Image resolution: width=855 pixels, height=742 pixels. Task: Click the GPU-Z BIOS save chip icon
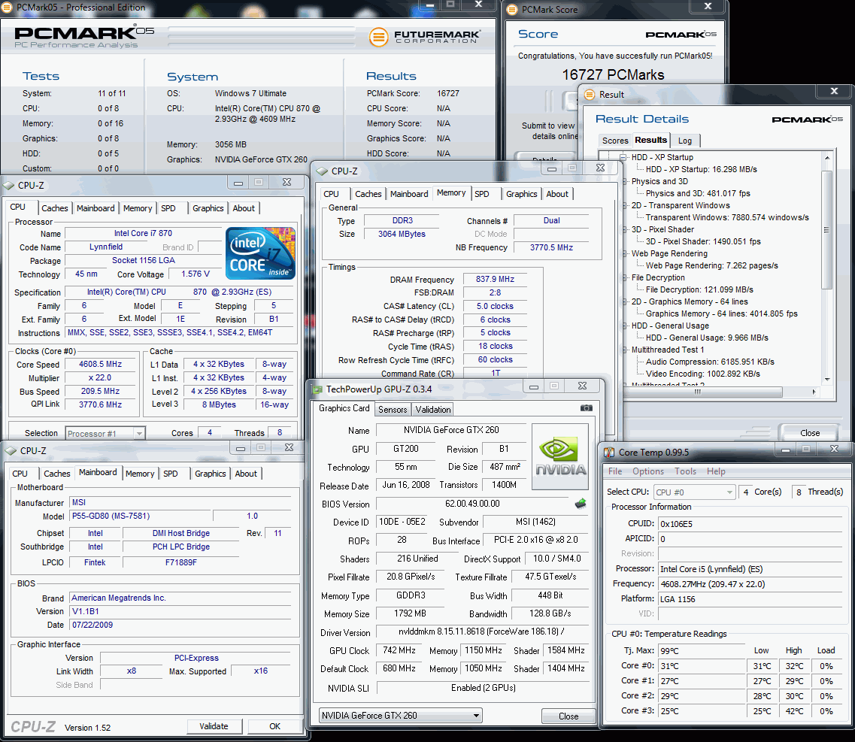pyautogui.click(x=581, y=504)
